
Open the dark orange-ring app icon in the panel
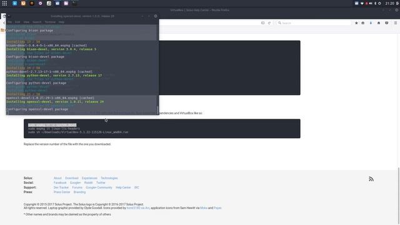point(32,3)
